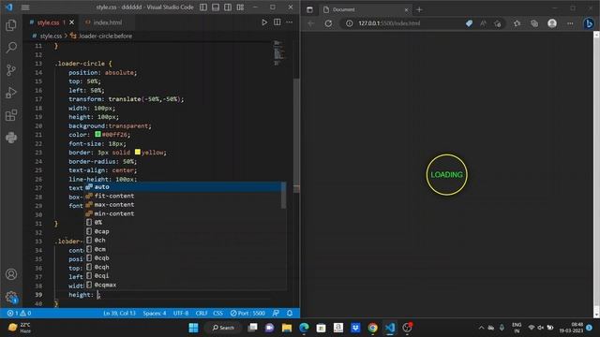Viewport: 600px width, 337px height.
Task: Change encoding via UTF-8 entry
Action: click(x=181, y=313)
